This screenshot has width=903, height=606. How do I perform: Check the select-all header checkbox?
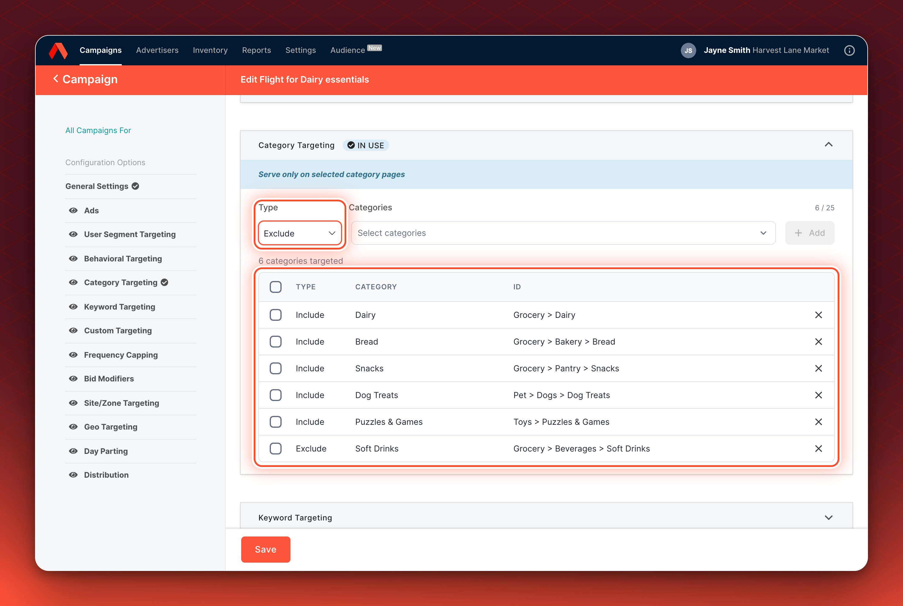(275, 287)
